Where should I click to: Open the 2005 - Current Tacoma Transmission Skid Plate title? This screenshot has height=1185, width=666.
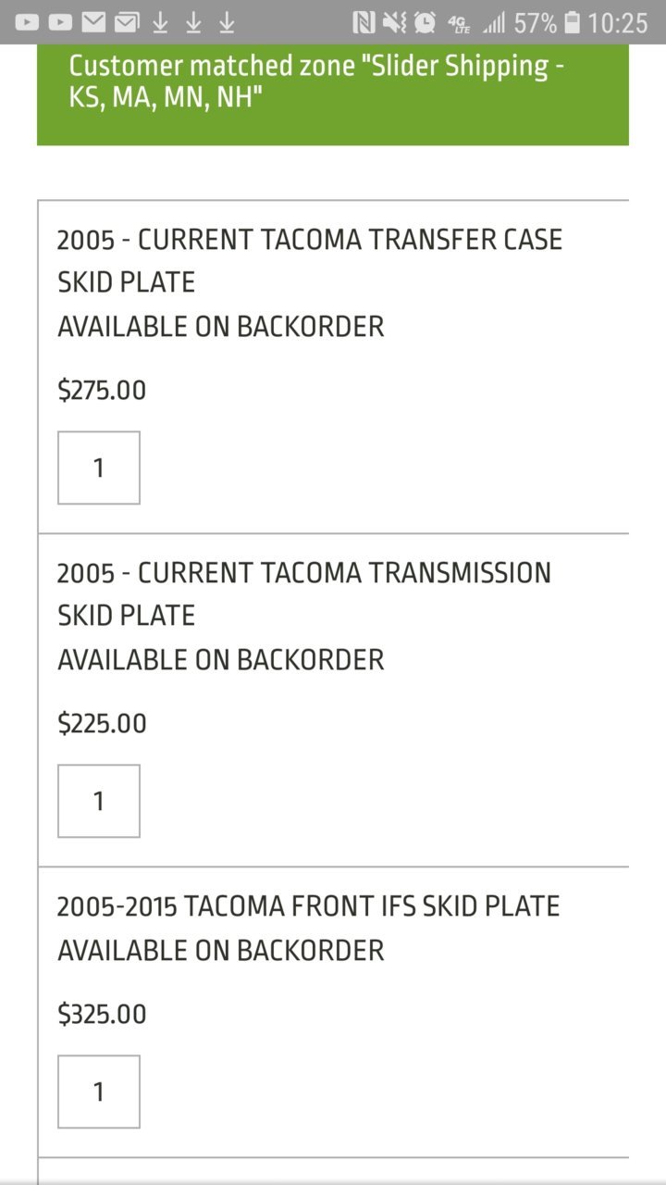point(304,593)
